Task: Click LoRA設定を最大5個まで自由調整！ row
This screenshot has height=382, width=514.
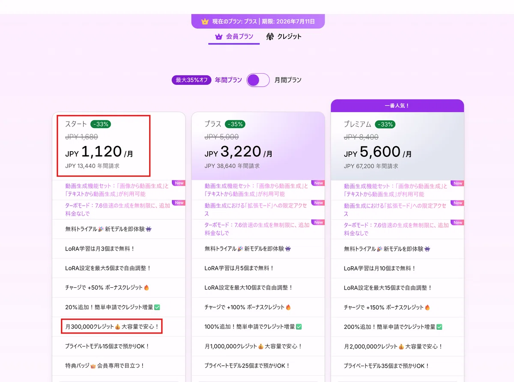Action: [x=119, y=268]
